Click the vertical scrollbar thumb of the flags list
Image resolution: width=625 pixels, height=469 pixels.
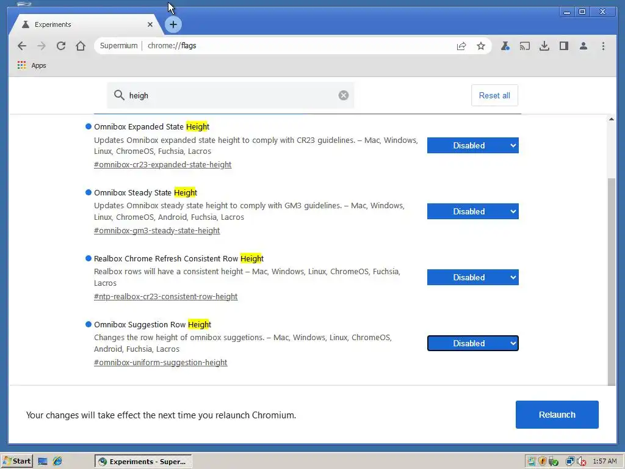click(612, 282)
